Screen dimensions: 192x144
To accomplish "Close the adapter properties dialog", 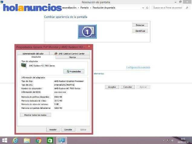I will tap(89, 46).
